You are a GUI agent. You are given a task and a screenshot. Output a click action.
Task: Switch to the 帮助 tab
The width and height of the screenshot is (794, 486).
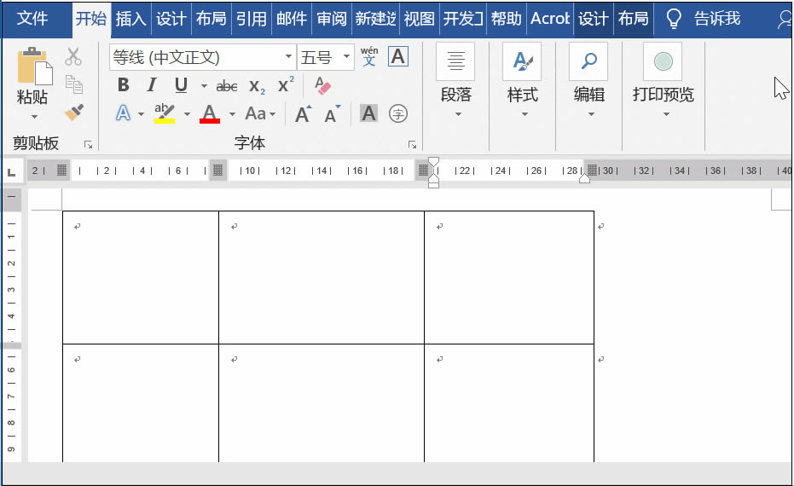(506, 19)
